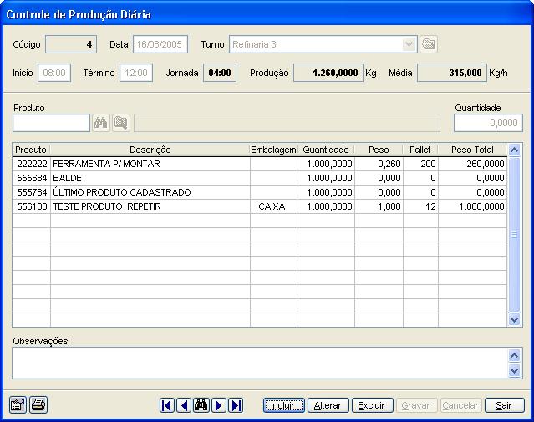The height and width of the screenshot is (422, 534).
Task: Click the Descrição column header
Action: point(150,150)
